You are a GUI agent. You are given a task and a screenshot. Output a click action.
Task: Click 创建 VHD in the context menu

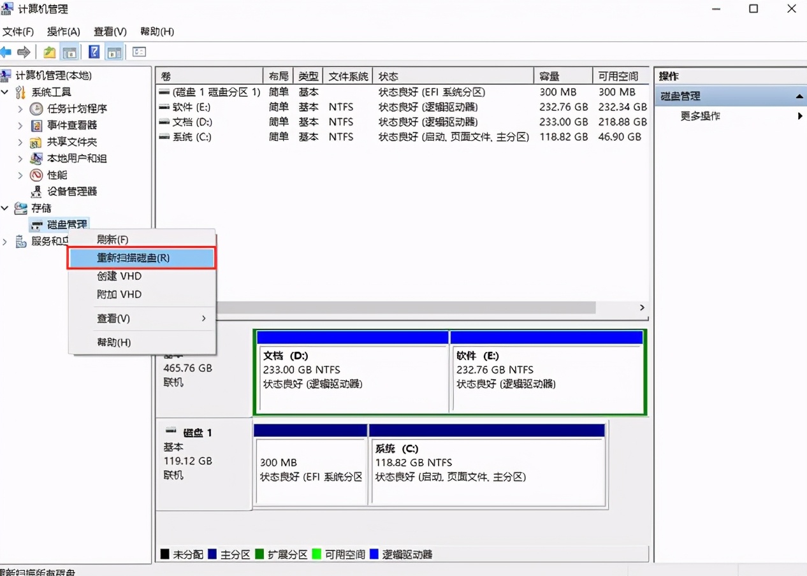[119, 277]
